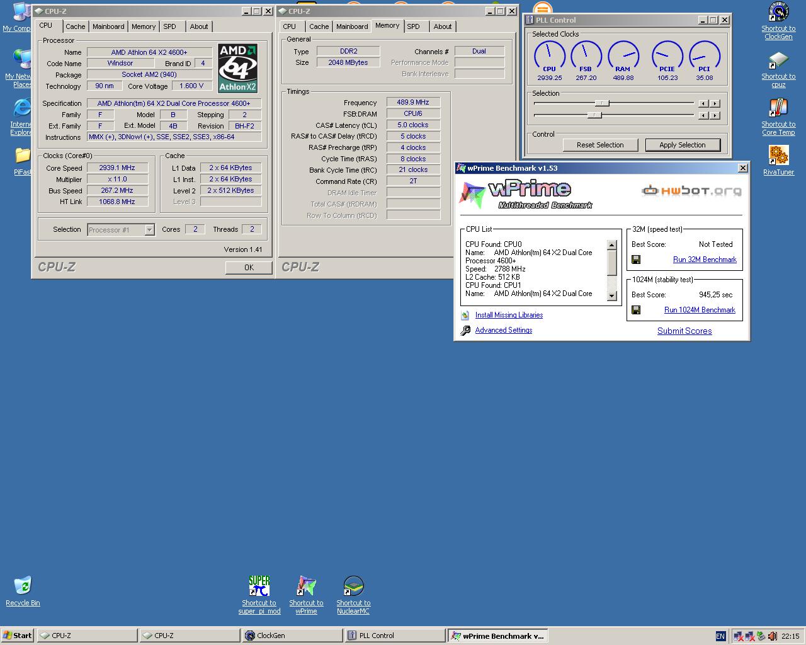
Task: Click the OK button in CPU-Z
Action: (249, 268)
